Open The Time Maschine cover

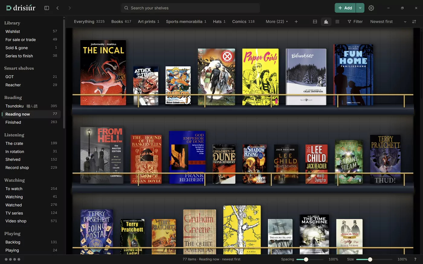[x=314, y=234]
